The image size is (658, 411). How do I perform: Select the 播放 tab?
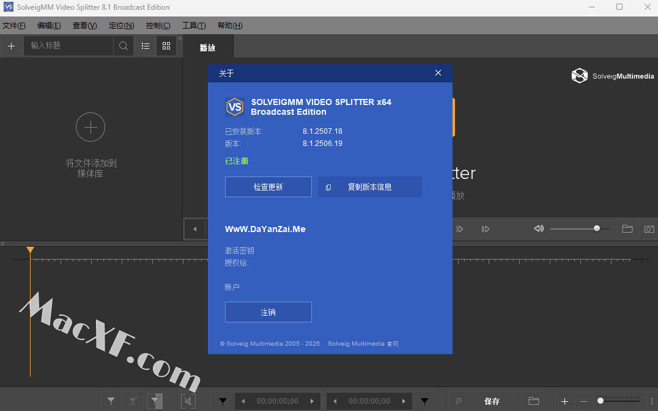pyautogui.click(x=208, y=47)
